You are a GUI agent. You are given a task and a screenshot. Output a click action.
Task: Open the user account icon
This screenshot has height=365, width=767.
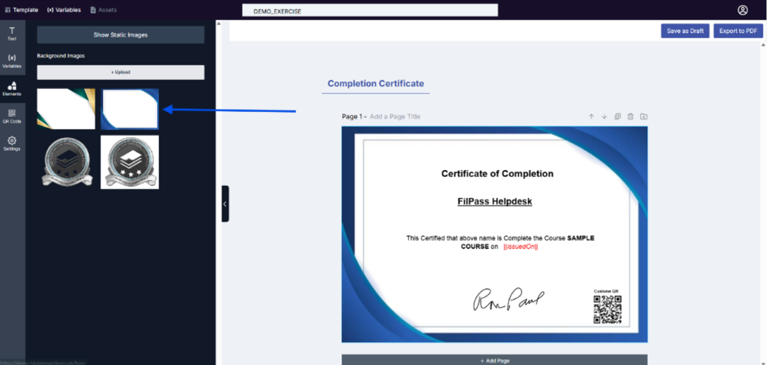click(742, 10)
